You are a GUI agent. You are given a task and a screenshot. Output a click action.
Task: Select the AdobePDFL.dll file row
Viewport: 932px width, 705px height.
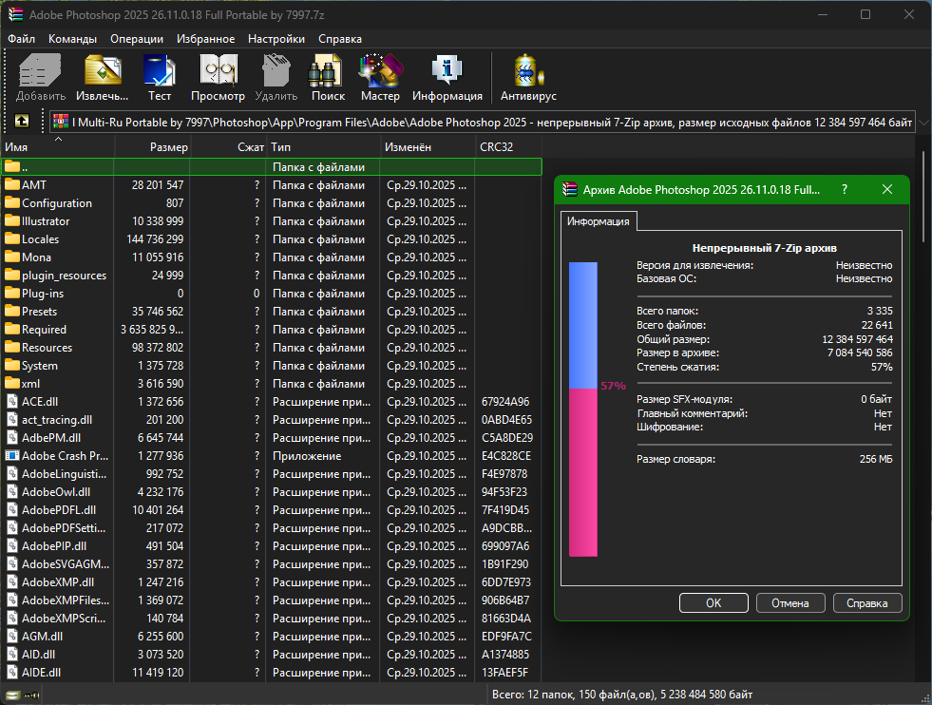(x=58, y=510)
